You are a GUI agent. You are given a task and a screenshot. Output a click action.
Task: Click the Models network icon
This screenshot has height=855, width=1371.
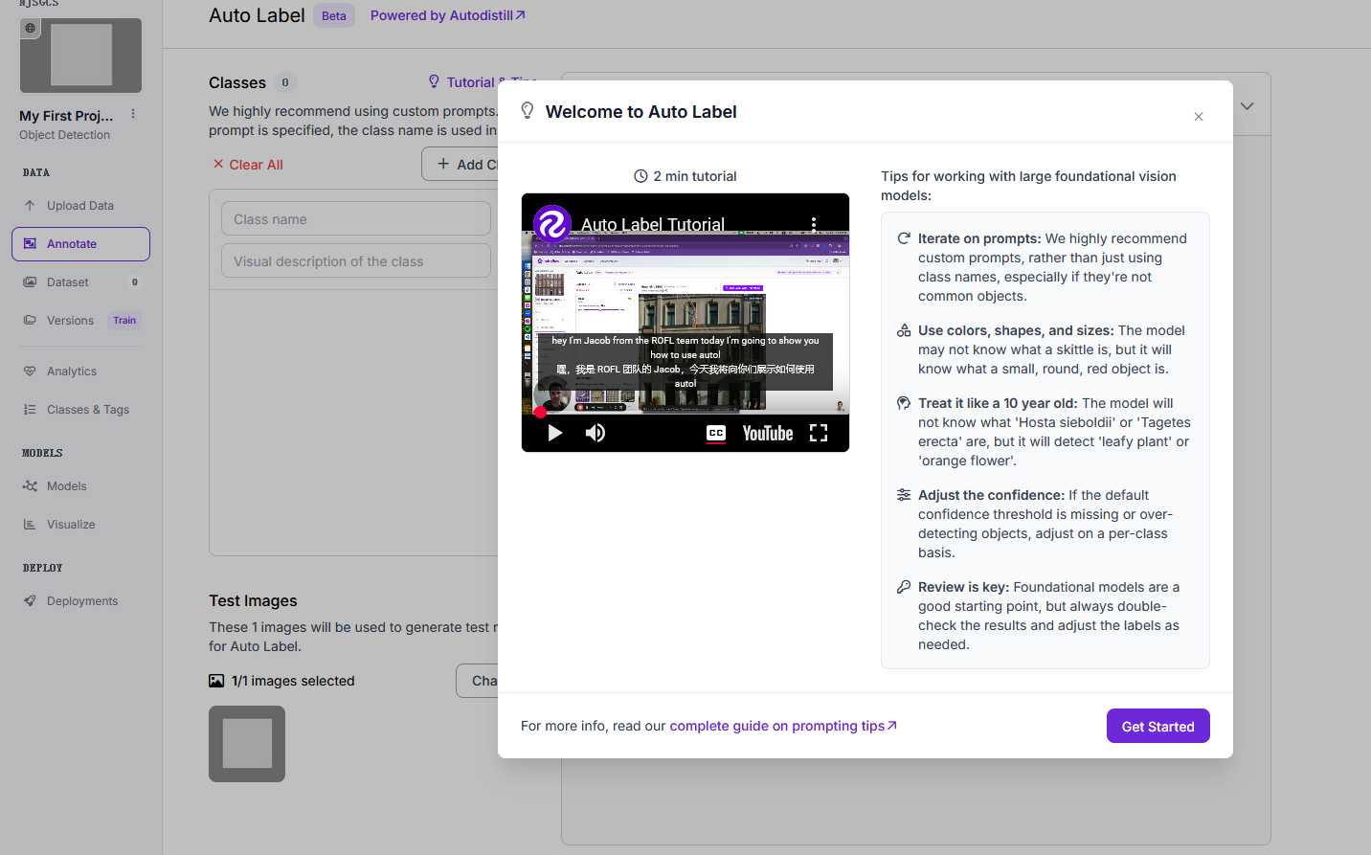coord(30,486)
